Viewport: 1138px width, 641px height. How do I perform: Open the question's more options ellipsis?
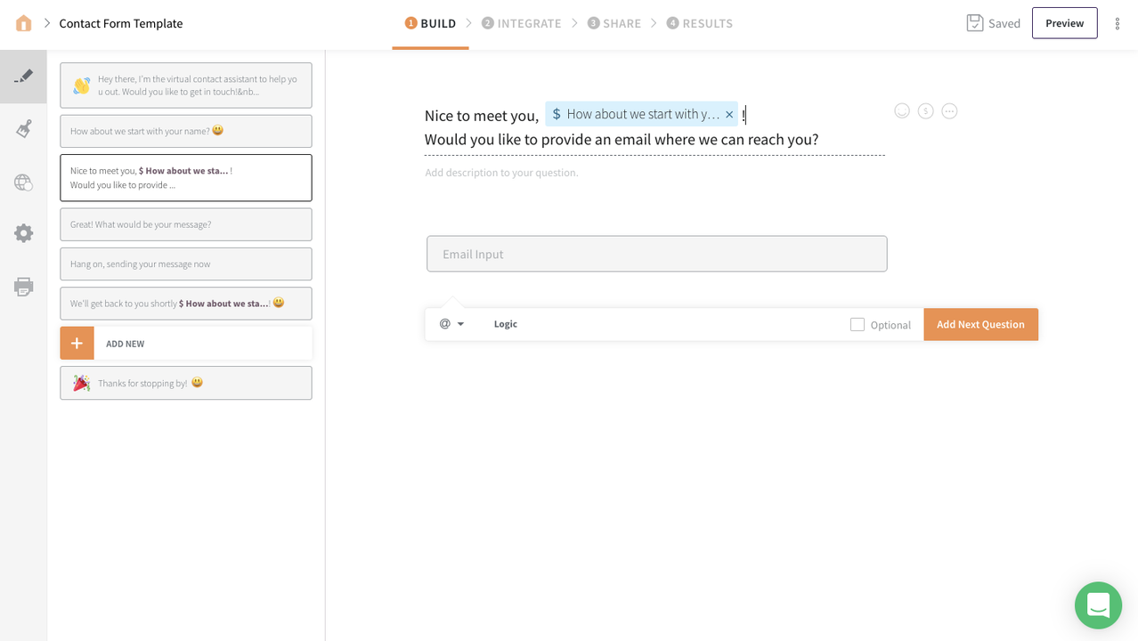949,111
